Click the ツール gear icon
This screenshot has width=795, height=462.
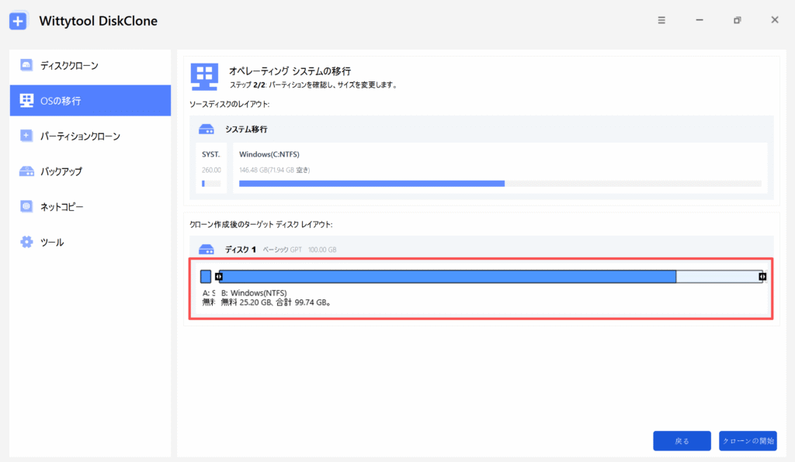pos(26,242)
